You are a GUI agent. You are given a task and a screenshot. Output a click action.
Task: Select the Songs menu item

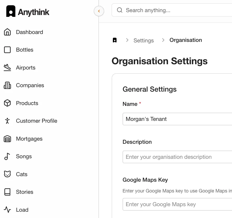click(24, 156)
